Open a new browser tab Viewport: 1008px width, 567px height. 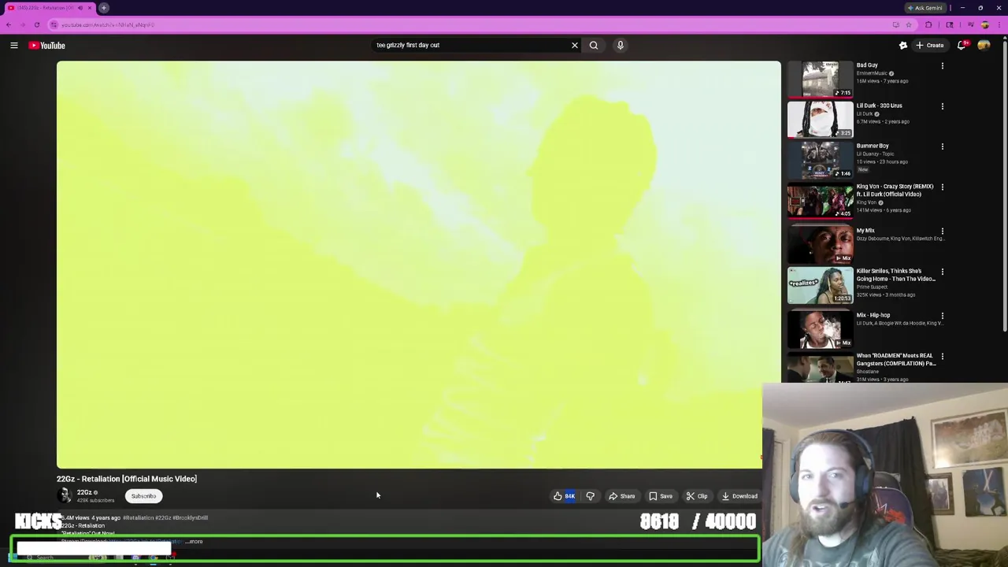click(x=103, y=8)
